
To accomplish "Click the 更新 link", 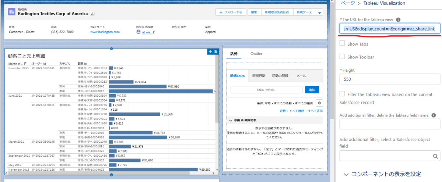I will 283,111.
